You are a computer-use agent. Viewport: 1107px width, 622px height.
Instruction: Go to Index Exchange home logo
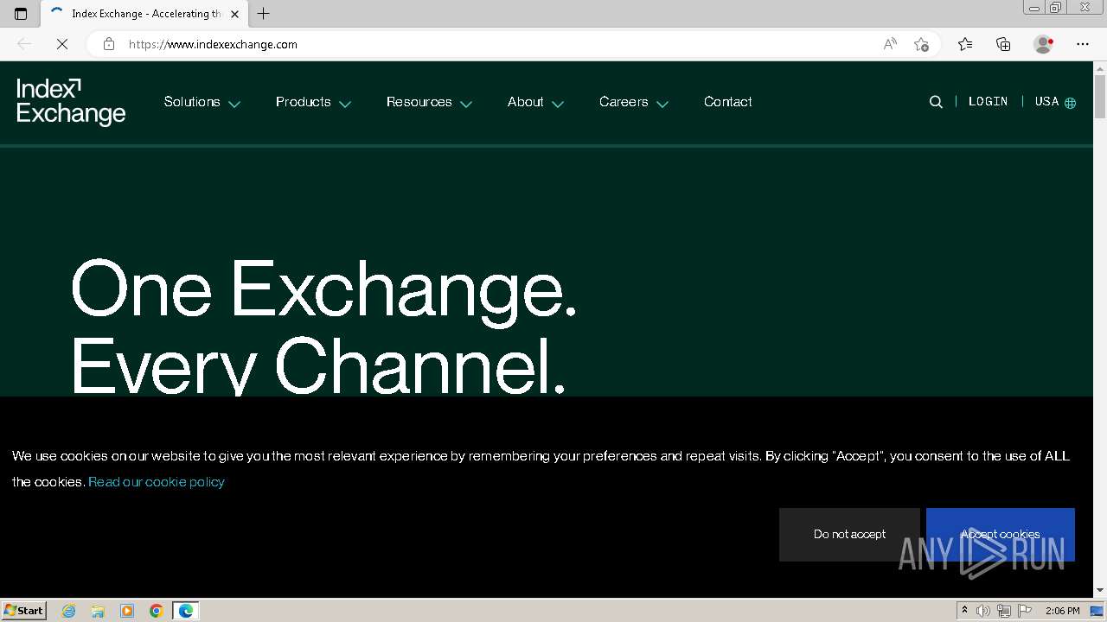coord(71,102)
